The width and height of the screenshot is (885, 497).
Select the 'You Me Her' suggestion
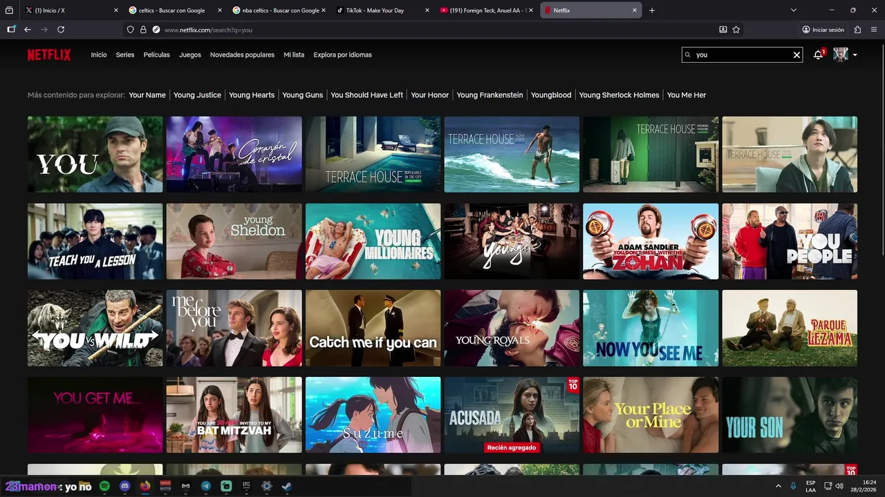[687, 95]
